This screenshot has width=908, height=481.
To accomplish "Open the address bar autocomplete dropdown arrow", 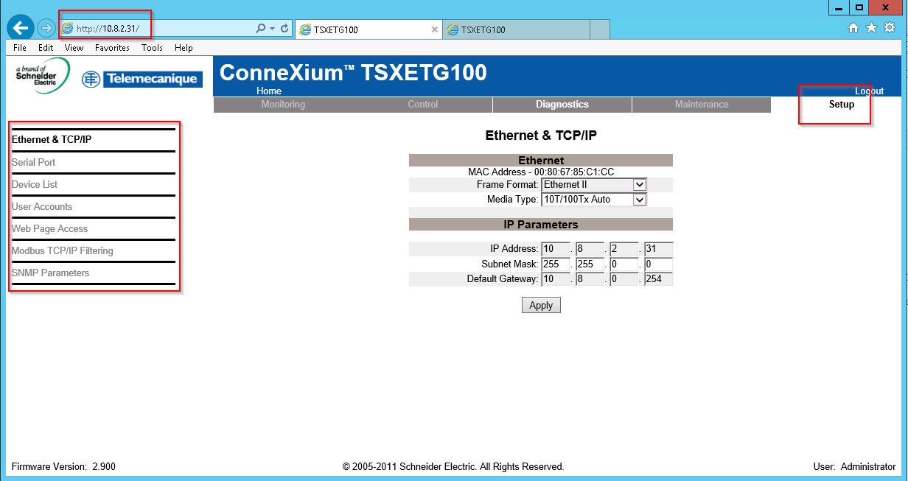I will click(x=273, y=29).
